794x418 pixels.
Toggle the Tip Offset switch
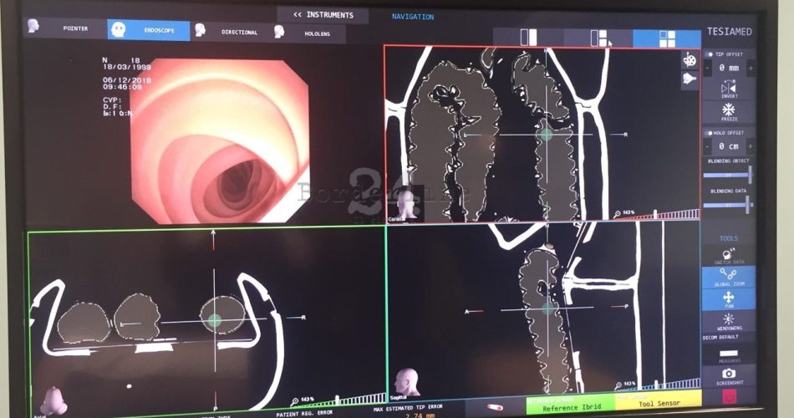(x=710, y=54)
